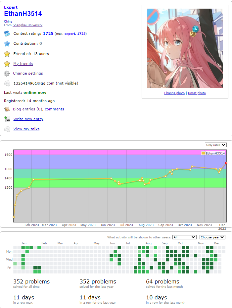The image size is (232, 308).
Task: Click the Aug 2023 axis label on graph
Action: coord(146,225)
